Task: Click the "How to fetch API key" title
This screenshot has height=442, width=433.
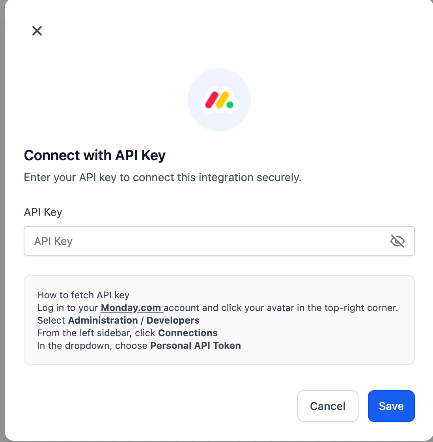Action: (83, 295)
